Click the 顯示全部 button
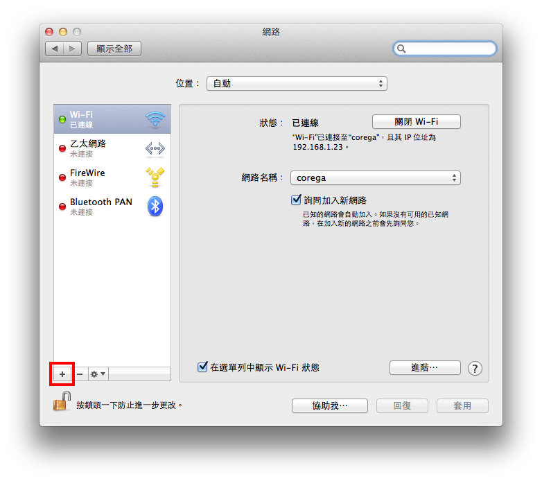 coord(114,49)
